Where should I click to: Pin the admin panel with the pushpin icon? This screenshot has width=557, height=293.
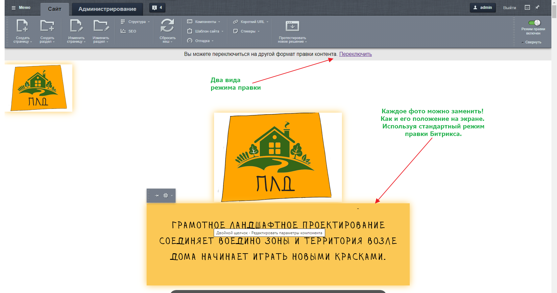point(537,8)
